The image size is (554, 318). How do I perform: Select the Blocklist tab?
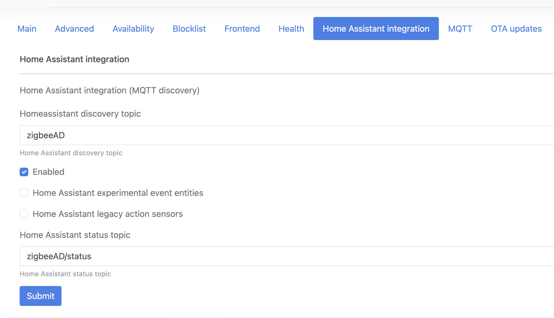coord(189,29)
